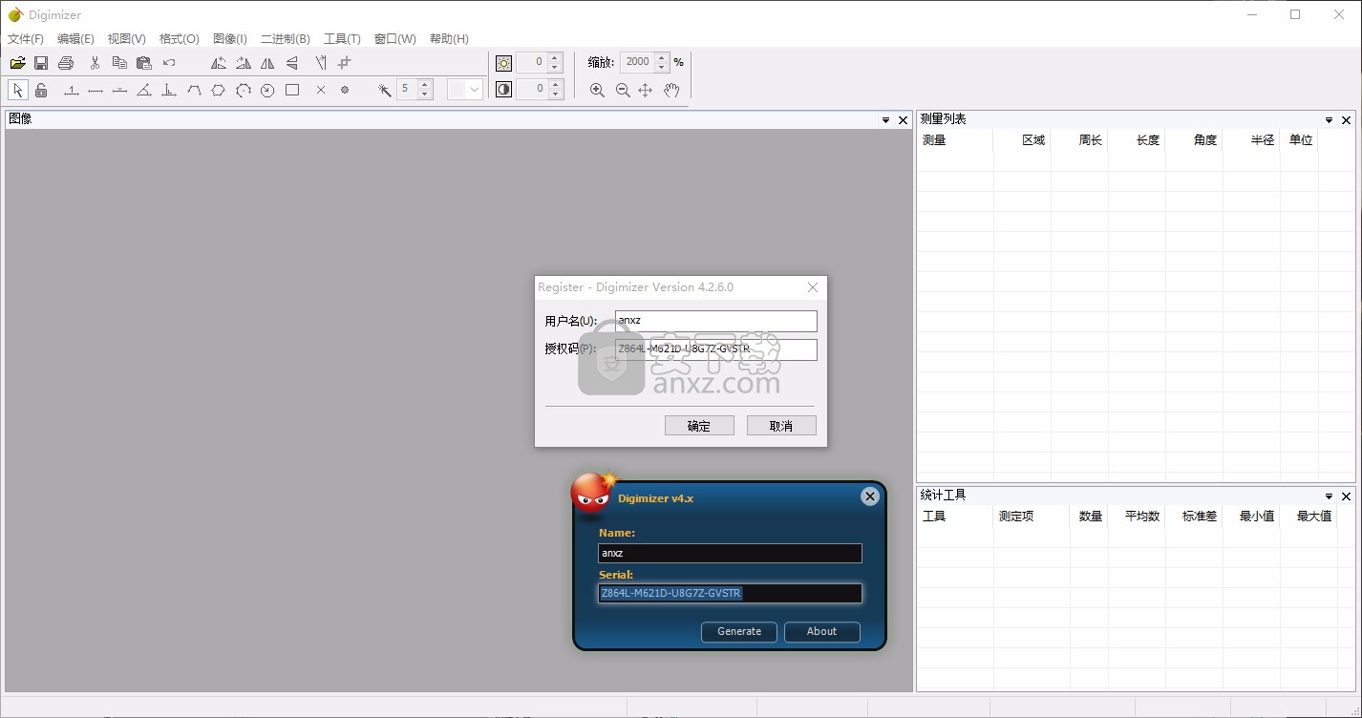Click the 周长 column header
The width and height of the screenshot is (1362, 718).
tap(1079, 140)
